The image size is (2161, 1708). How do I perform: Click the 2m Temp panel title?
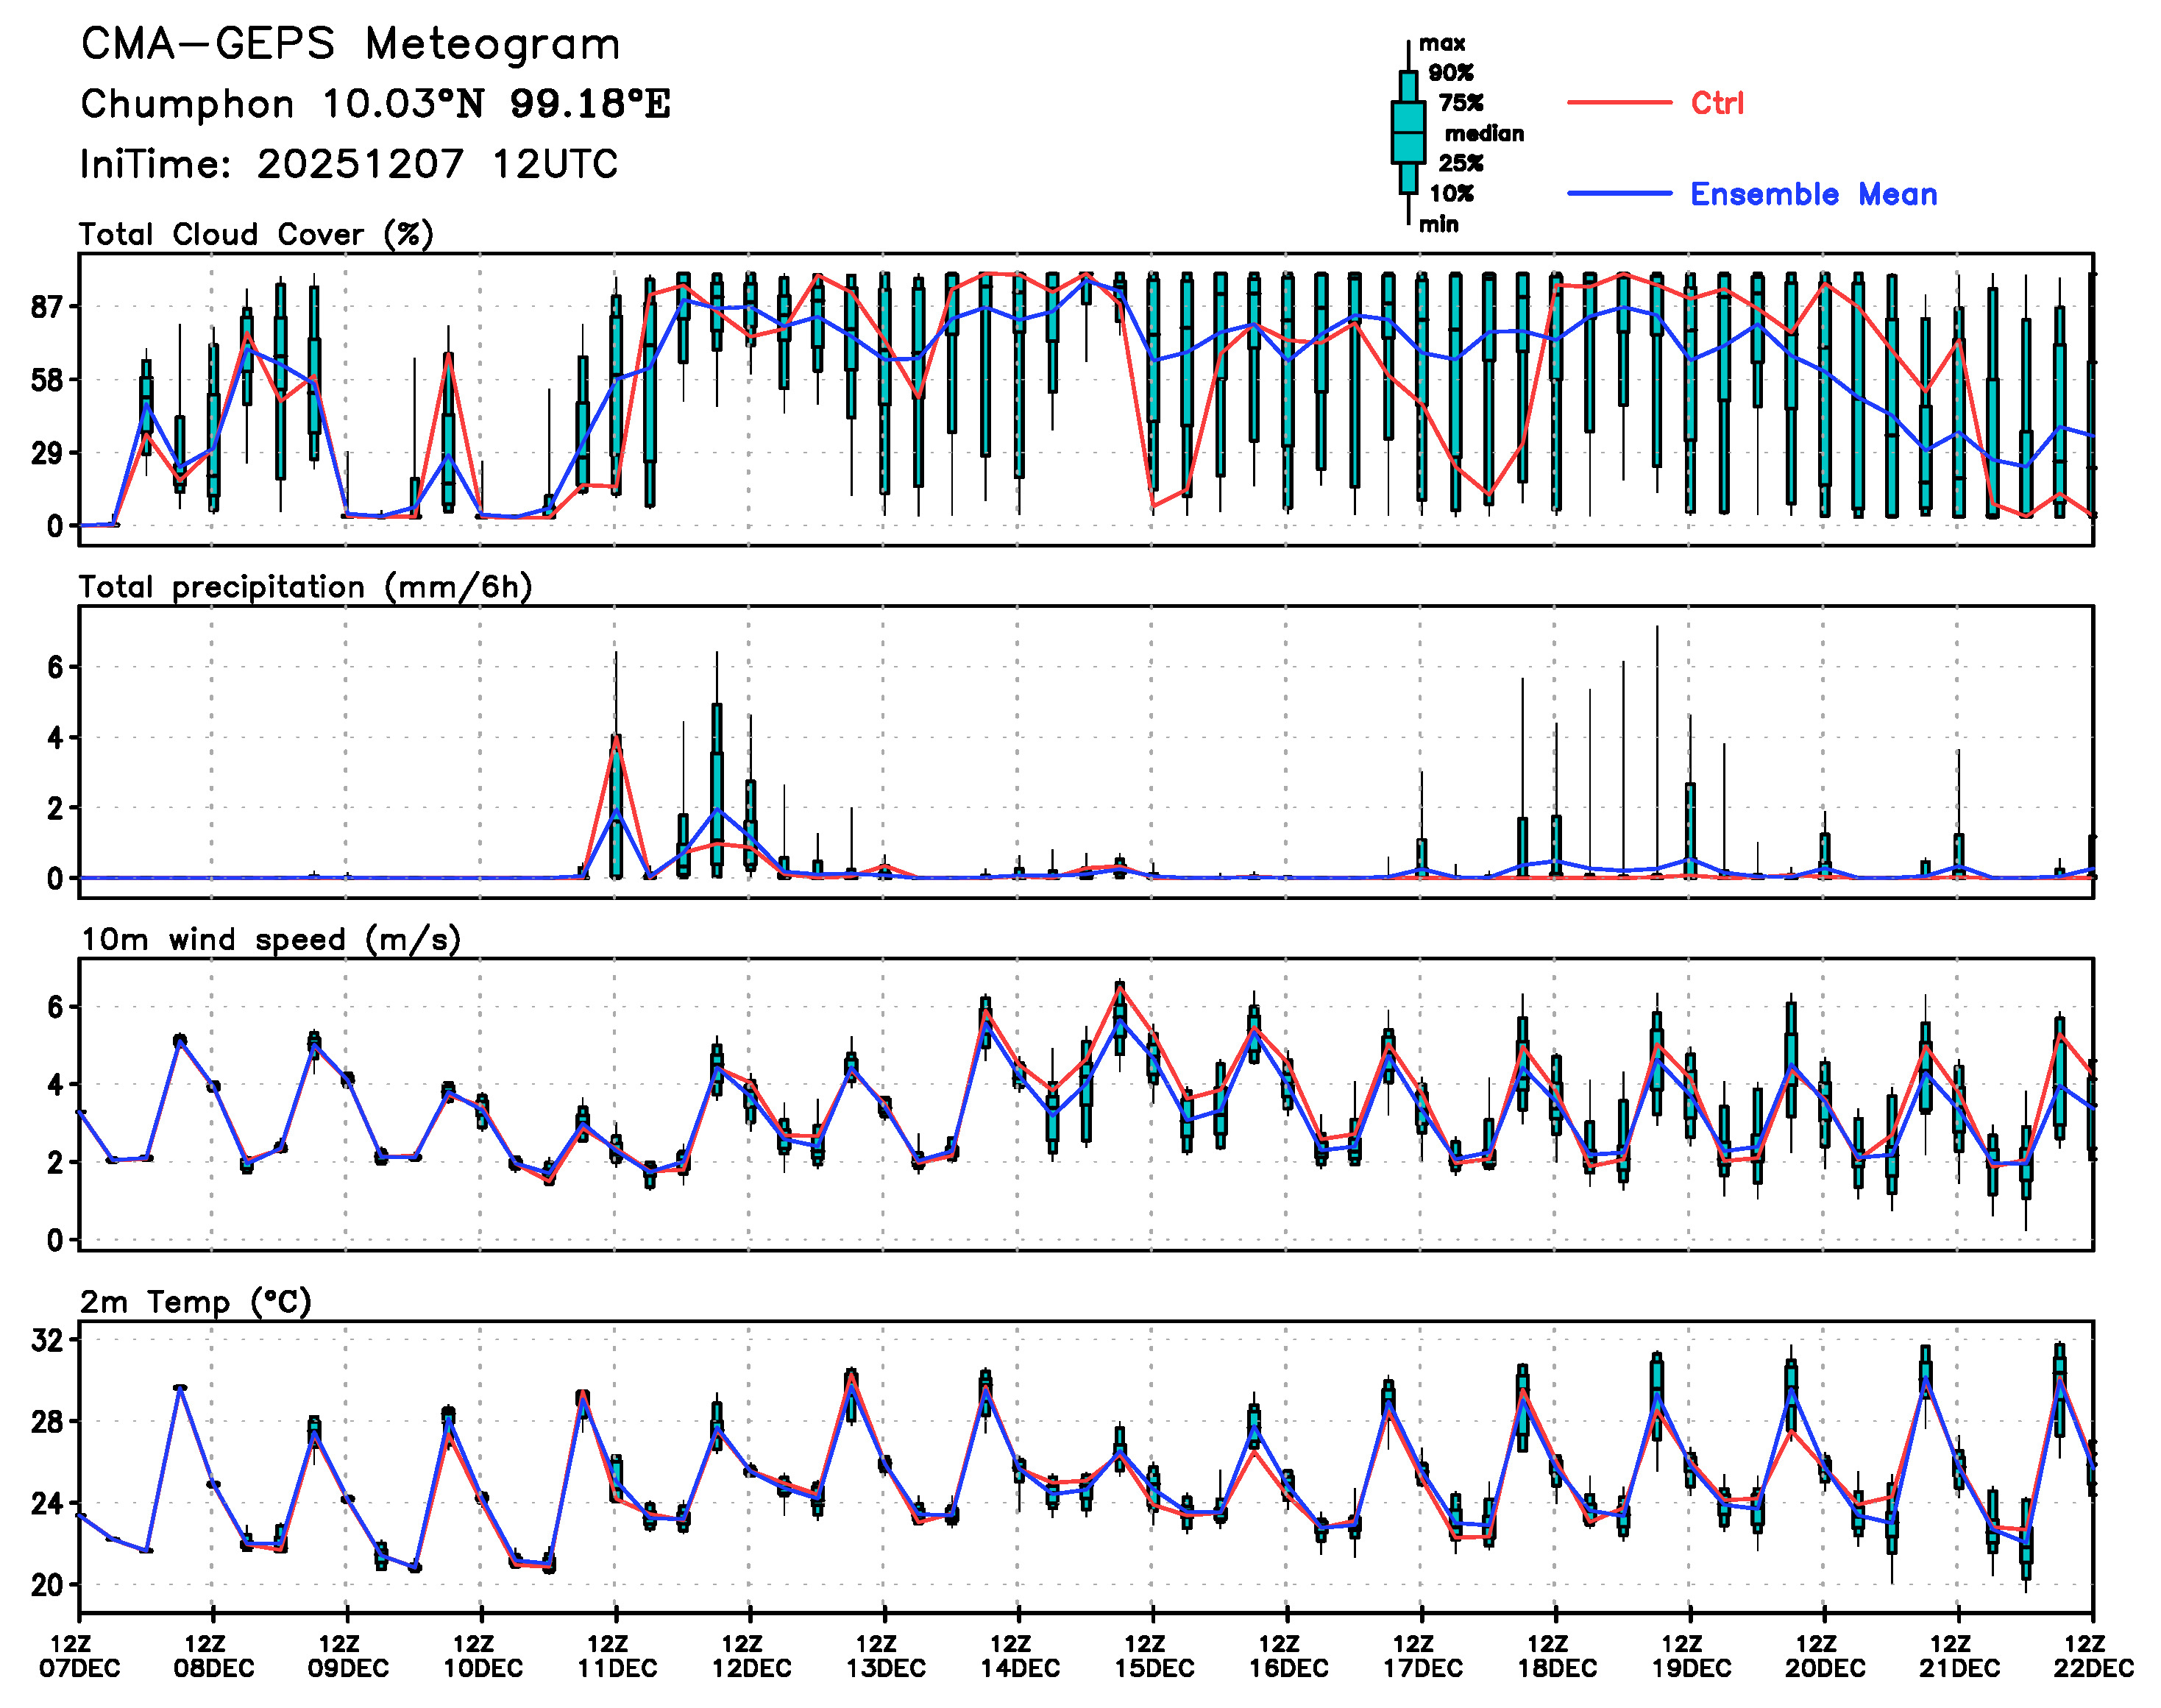196,1301
